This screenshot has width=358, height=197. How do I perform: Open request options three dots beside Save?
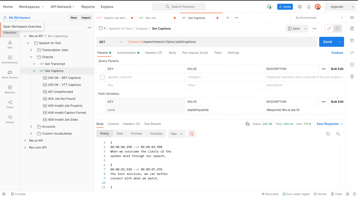tap(314, 29)
